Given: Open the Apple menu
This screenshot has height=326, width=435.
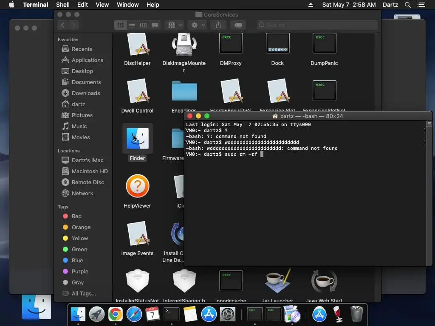Looking at the screenshot, I should (11, 5).
